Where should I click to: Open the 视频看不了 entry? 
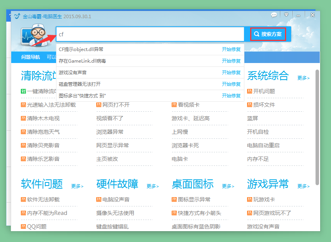[x=110, y=118]
